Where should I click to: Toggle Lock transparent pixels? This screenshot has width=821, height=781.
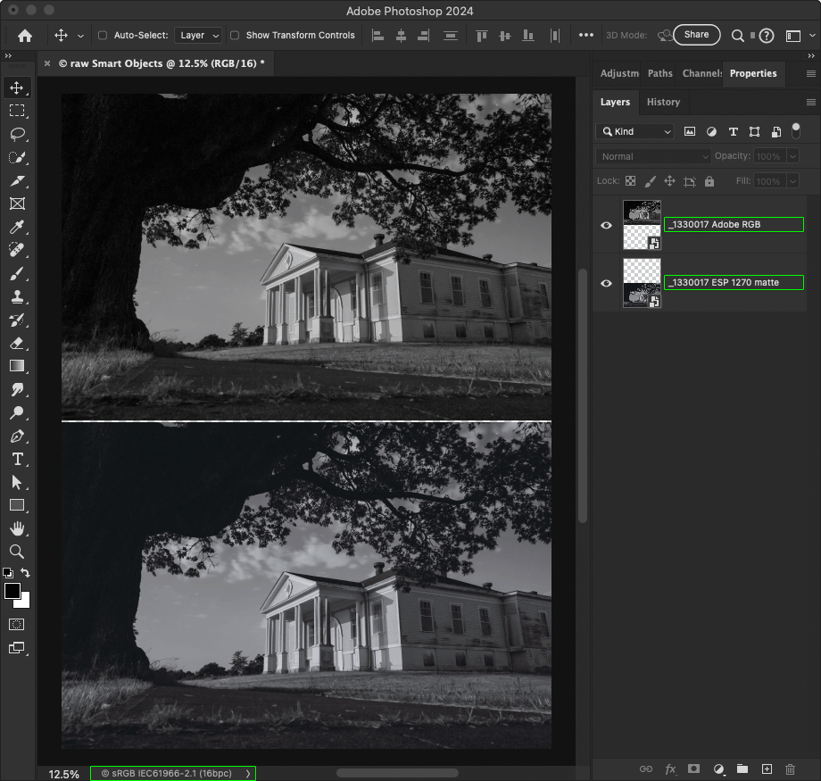click(630, 181)
